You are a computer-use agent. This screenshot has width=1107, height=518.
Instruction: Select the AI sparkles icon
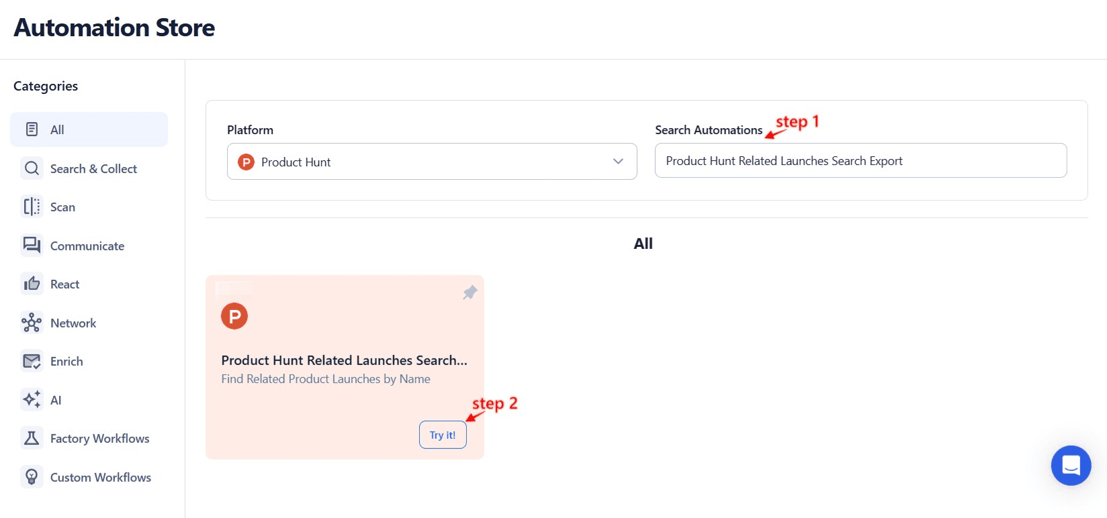pos(31,399)
